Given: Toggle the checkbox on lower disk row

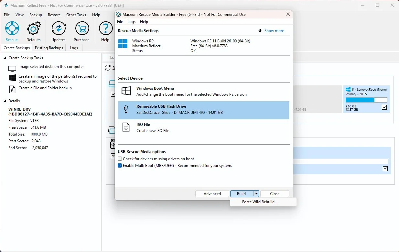Looking at the screenshot, I should tap(385, 169).
